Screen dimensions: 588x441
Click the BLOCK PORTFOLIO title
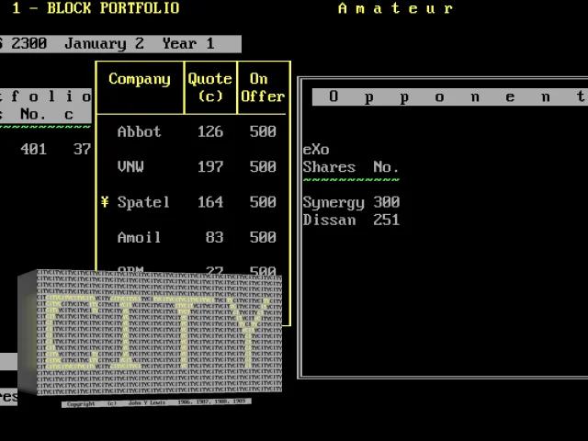click(x=113, y=8)
